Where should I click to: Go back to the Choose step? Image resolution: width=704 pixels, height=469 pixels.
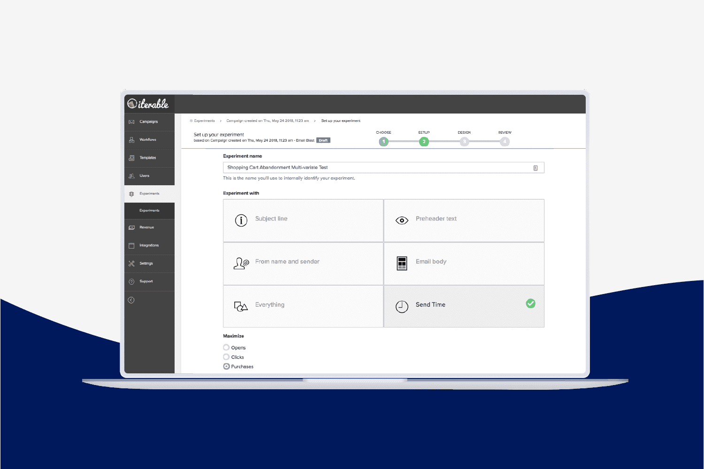tap(383, 142)
